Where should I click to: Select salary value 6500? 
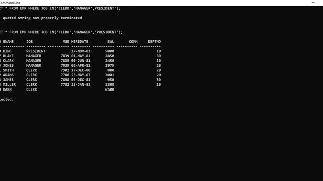tap(110, 89)
